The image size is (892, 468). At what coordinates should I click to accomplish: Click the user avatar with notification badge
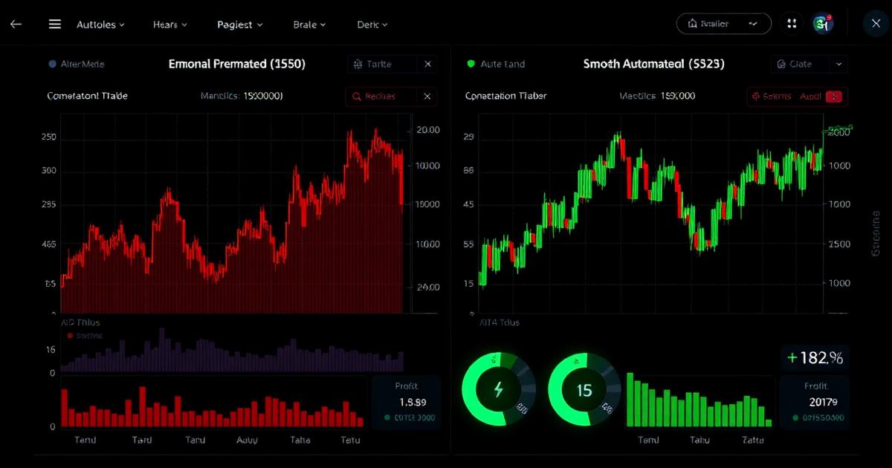click(x=822, y=24)
